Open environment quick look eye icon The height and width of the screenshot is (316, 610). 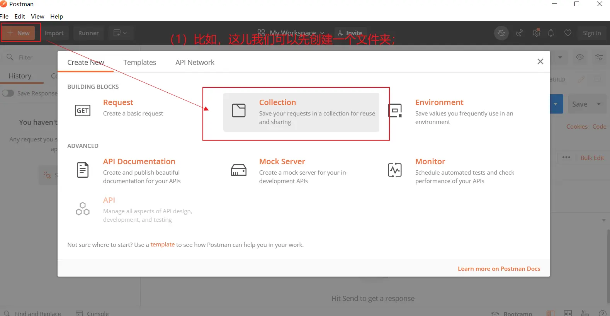click(x=580, y=57)
